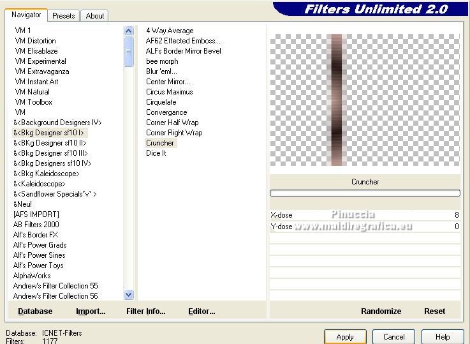This screenshot has height=344, width=470.
Task: Select VM Toolbox category
Action: click(x=33, y=101)
